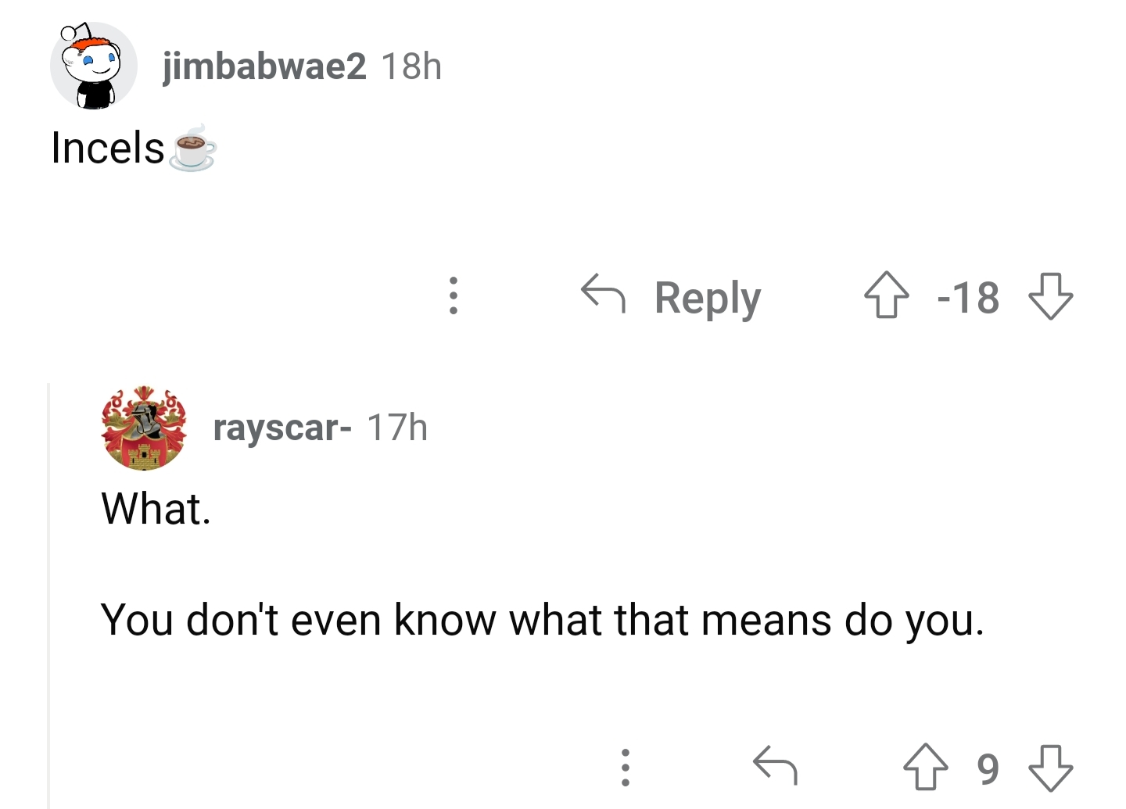Upvote rayscar- comment
1126x809 pixels.
tap(926, 767)
